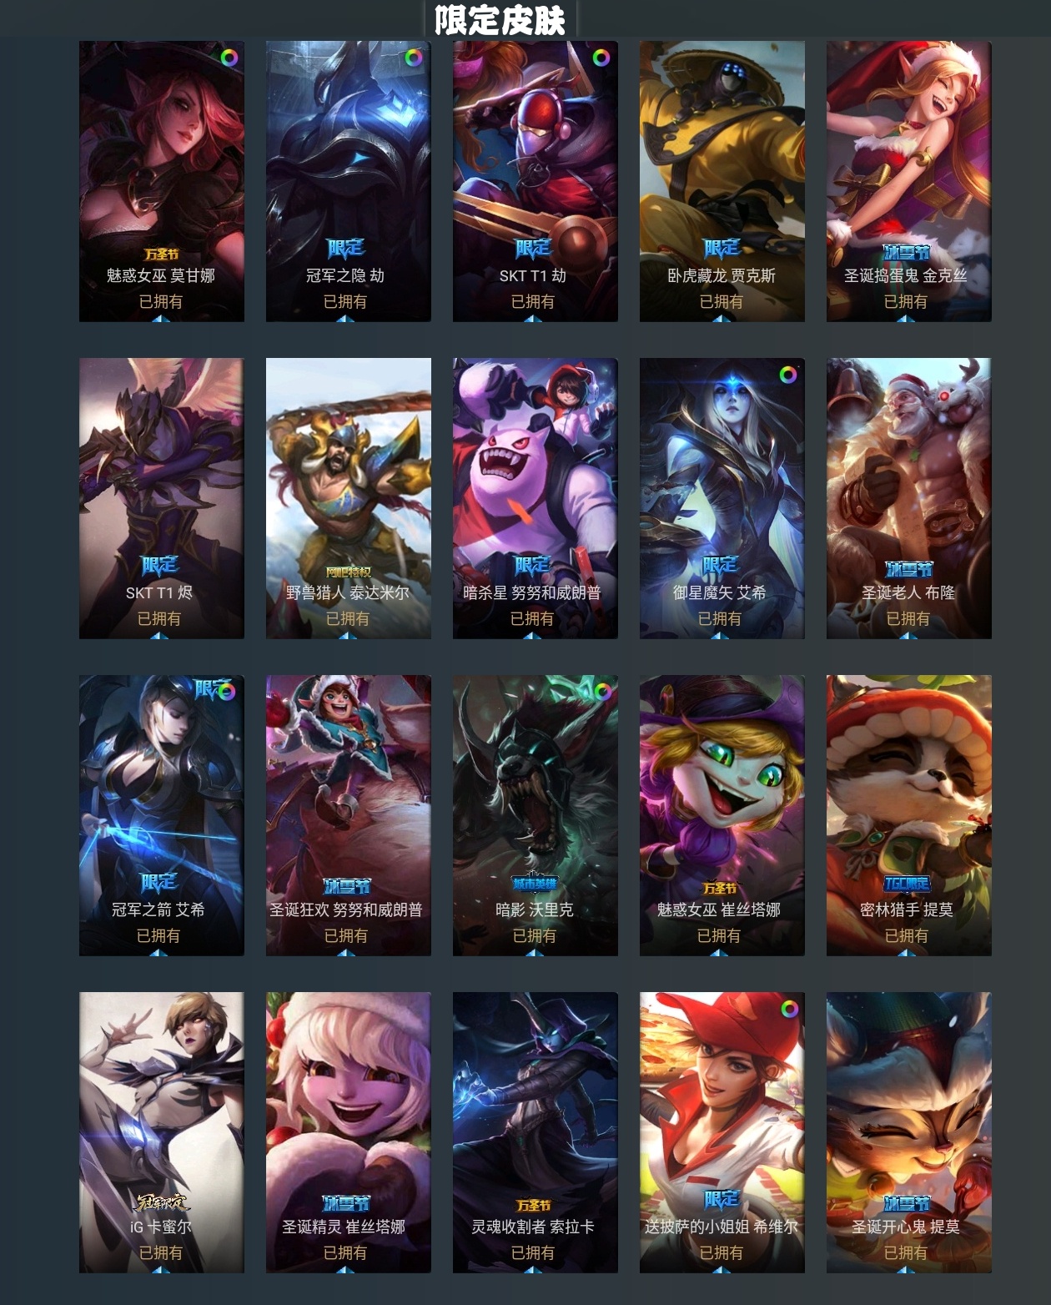Click chroma icon on 冠军之箭 艾希 card
The image size is (1051, 1305).
227,691
